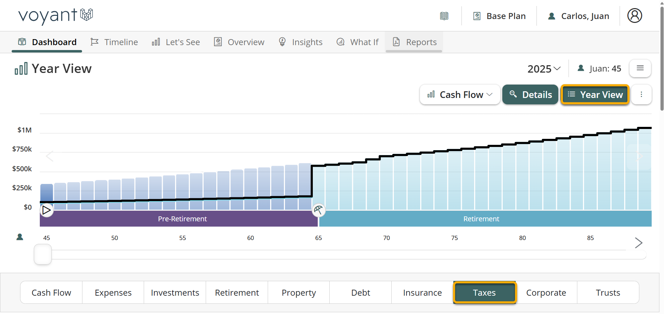Click the person icon beside age axis
The height and width of the screenshot is (314, 664).
20,237
